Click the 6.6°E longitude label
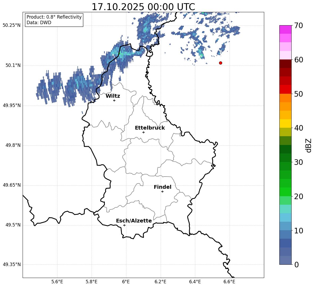The height and width of the screenshot is (287, 315). 229,282
